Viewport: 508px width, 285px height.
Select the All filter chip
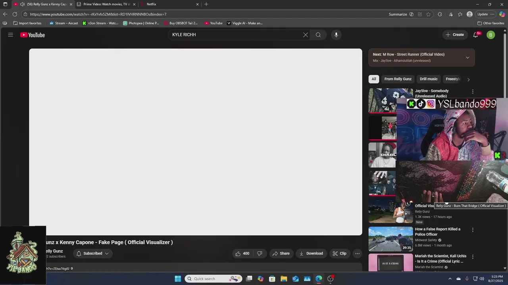point(374,79)
